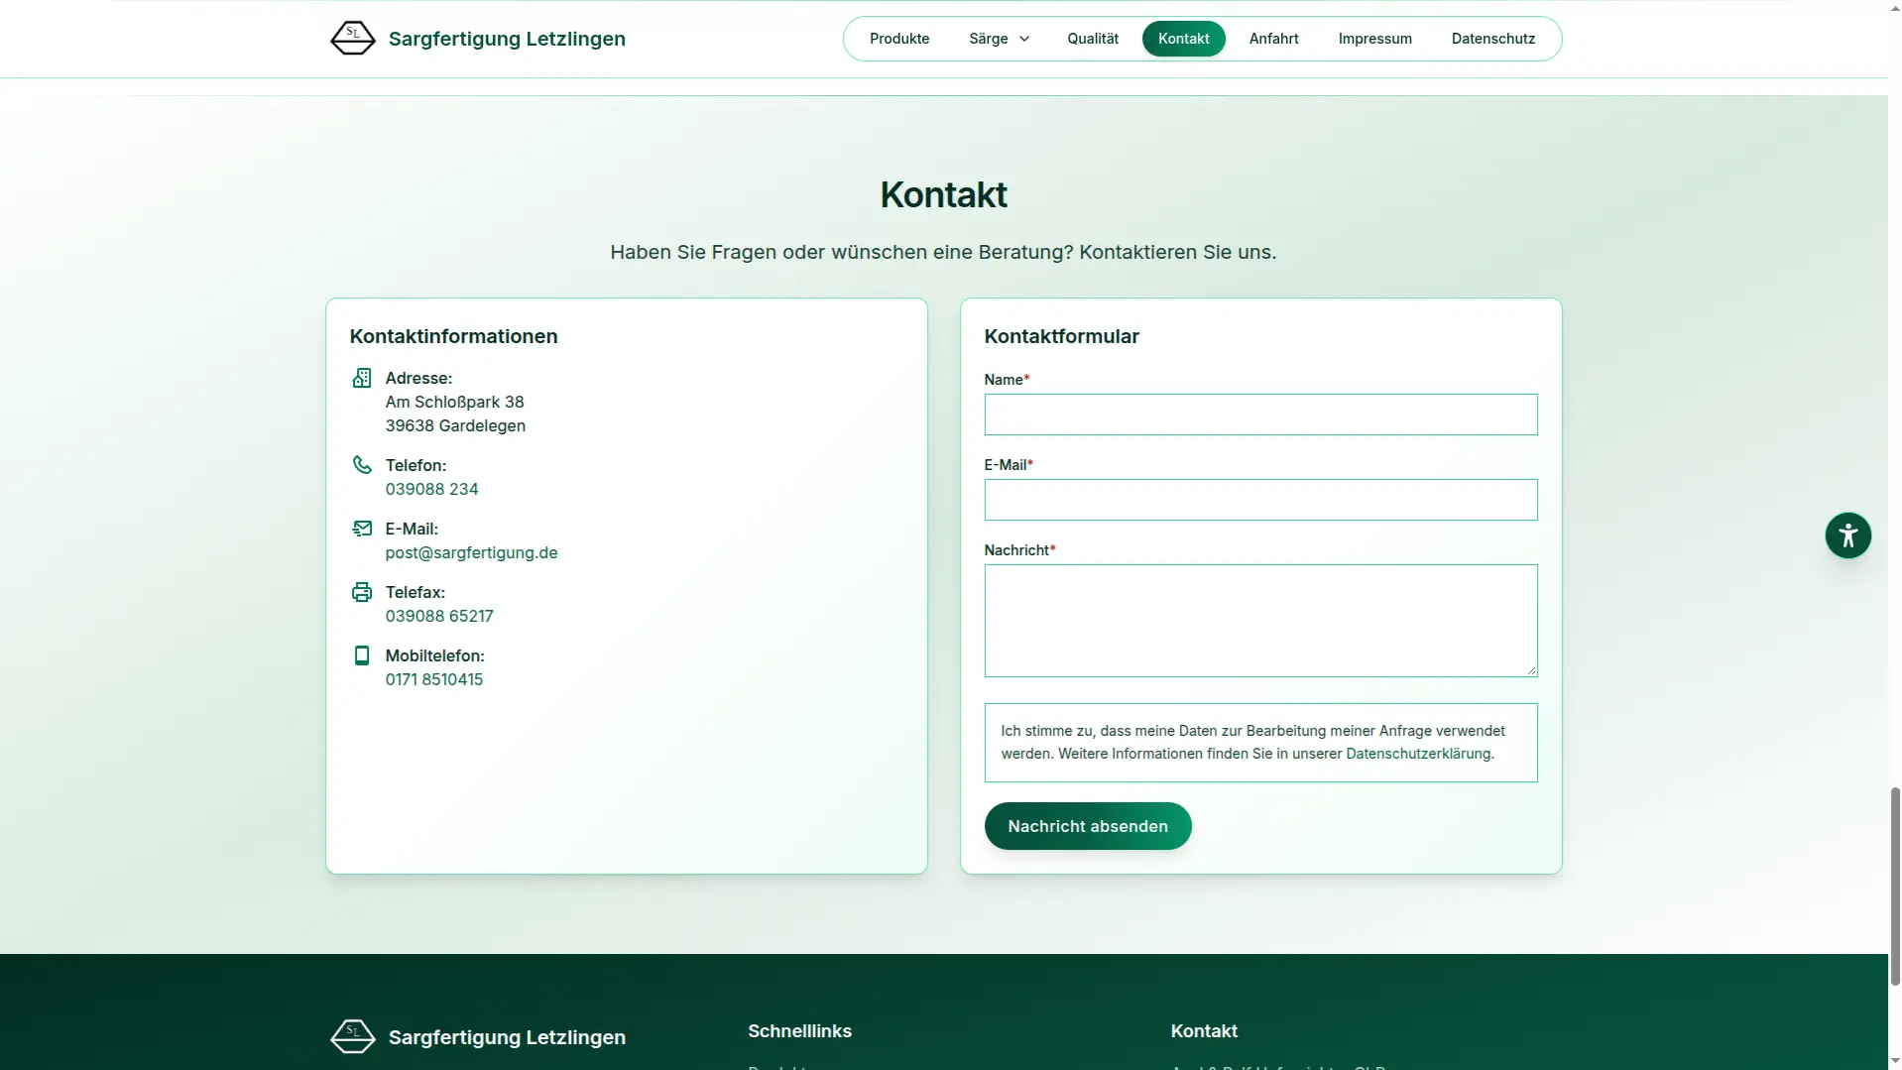Submit with Nachricht absenden button
Screen dimensions: 1902x1070
click(1088, 826)
